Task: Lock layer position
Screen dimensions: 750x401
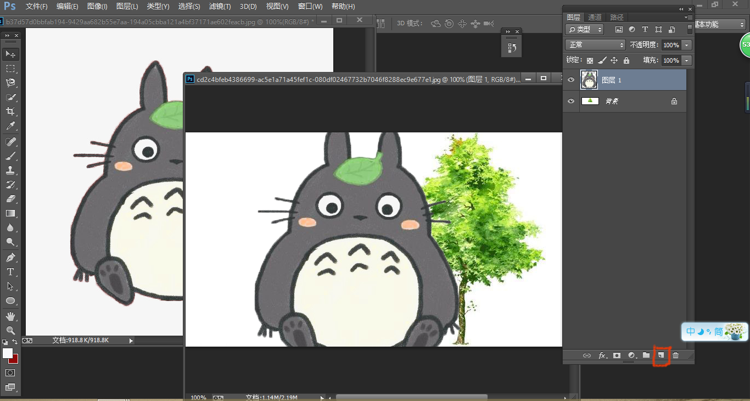Action: 614,60
